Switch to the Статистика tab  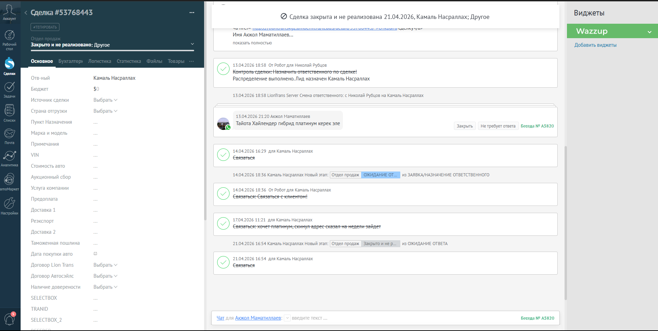[129, 61]
